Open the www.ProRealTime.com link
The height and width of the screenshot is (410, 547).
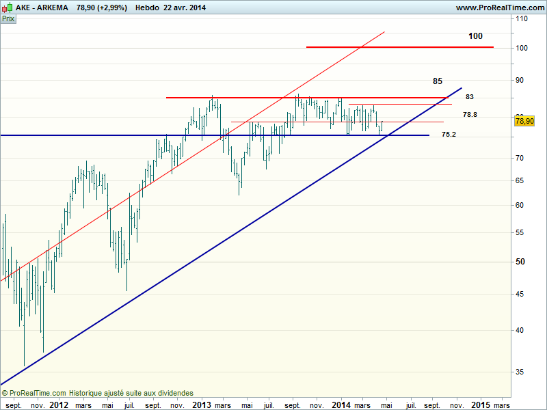coord(499,8)
